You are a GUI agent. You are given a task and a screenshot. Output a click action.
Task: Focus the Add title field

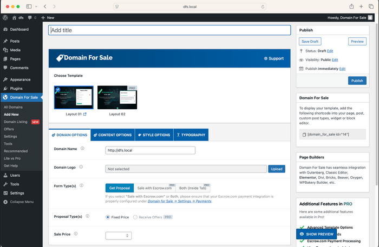point(169,30)
